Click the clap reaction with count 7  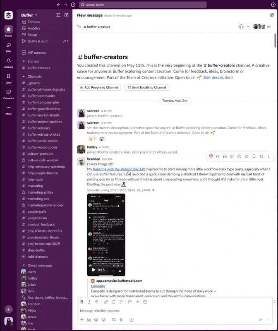coord(92,139)
